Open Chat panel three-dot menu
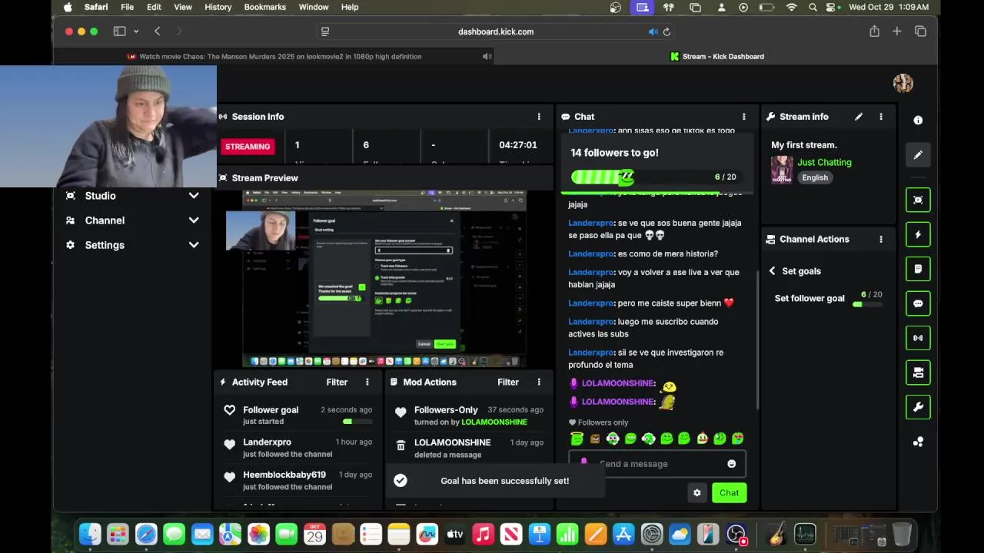Screen dimensions: 984x553 pyautogui.click(x=743, y=117)
